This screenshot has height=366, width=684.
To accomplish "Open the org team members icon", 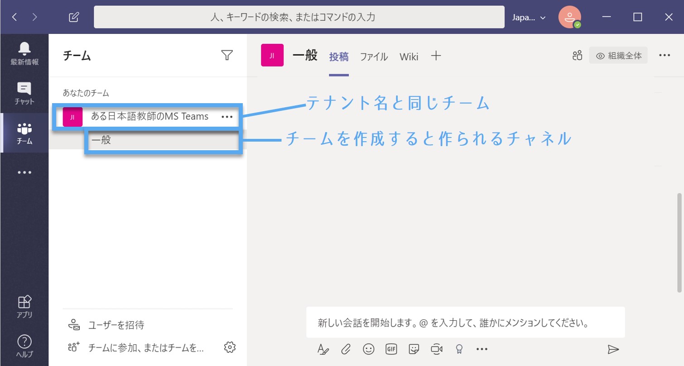I will coord(577,56).
